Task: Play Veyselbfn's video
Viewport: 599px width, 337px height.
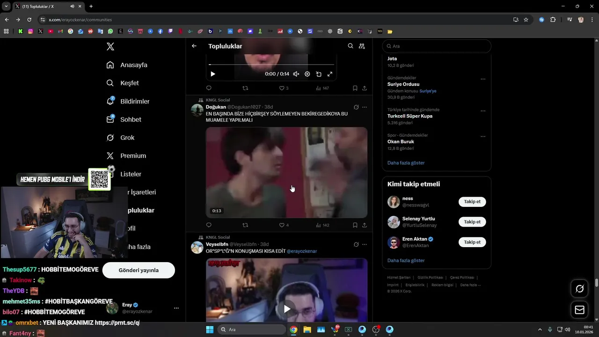Action: [287, 308]
